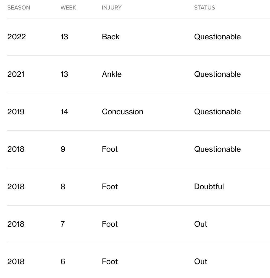Click the SEASON column header
The height and width of the screenshot is (278, 270).
coord(19,8)
